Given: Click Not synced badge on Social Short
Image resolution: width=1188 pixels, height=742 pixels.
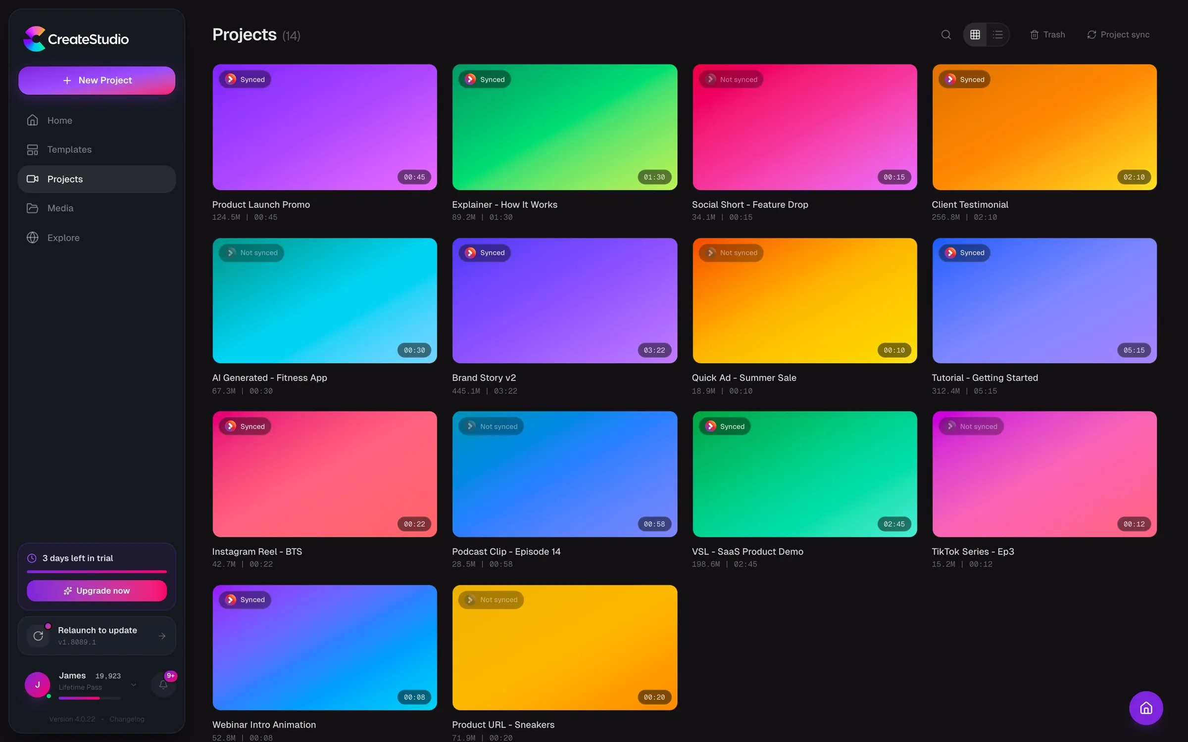Looking at the screenshot, I should point(732,79).
